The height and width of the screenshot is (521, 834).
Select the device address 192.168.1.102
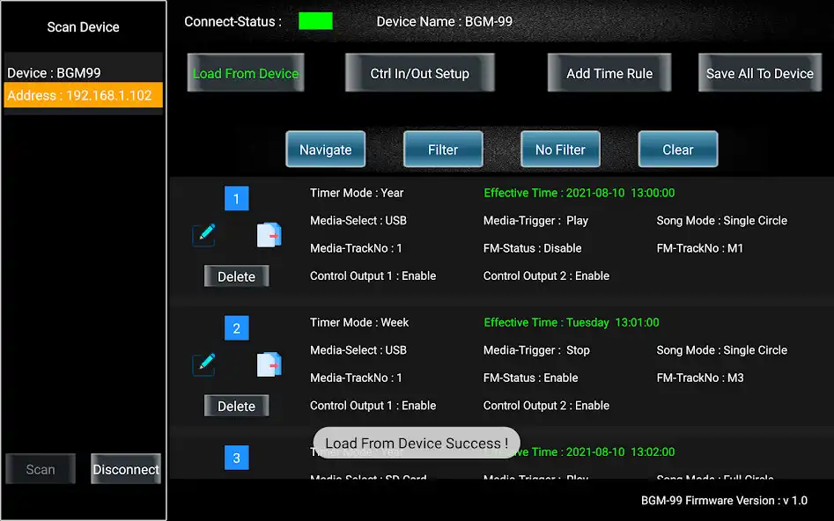83,95
